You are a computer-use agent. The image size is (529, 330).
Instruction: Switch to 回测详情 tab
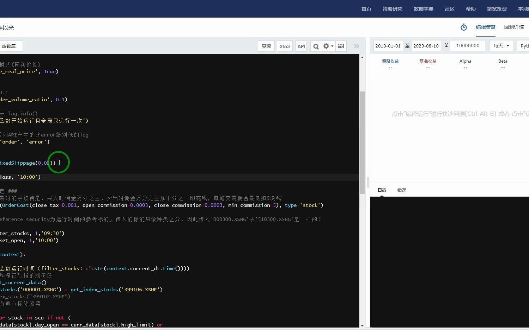click(x=514, y=27)
